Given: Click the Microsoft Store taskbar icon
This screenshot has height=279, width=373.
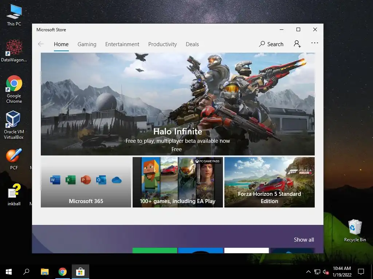Looking at the screenshot, I should coord(81,272).
